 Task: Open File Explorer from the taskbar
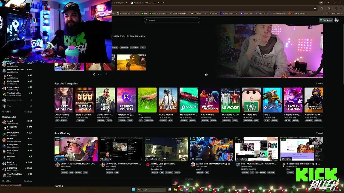pyautogui.click(x=175, y=190)
